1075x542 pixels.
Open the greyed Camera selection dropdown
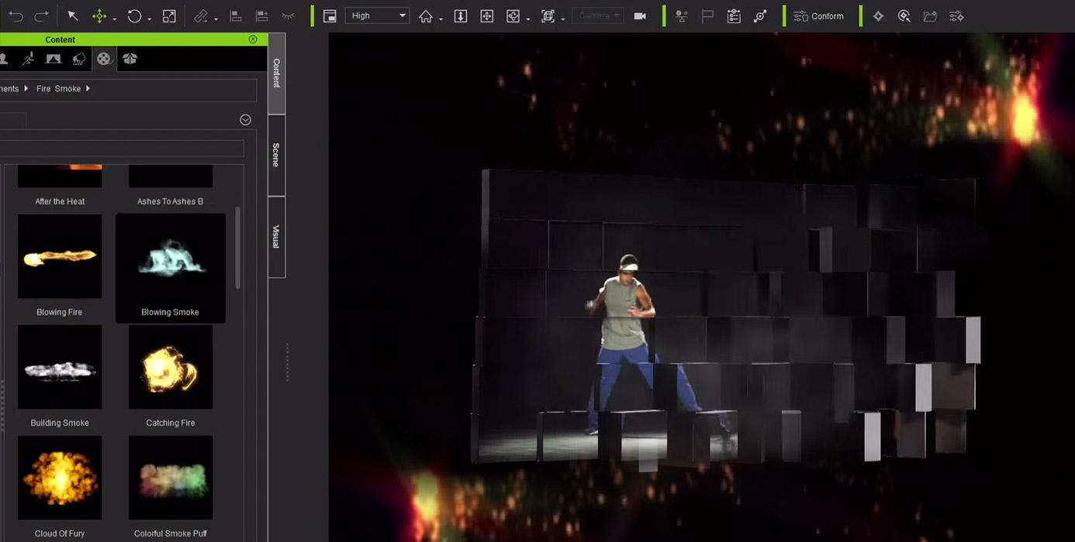click(x=598, y=15)
